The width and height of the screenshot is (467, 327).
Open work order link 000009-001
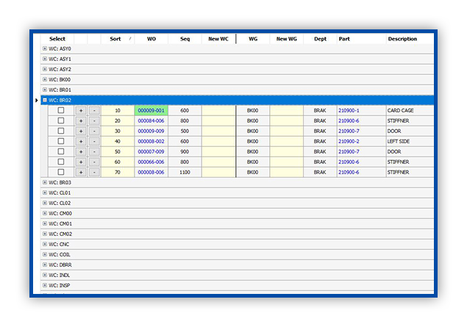(151, 110)
